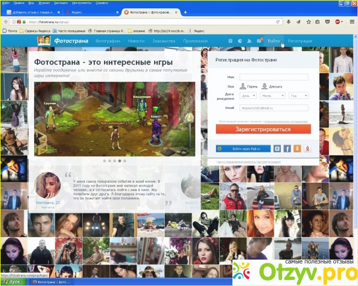Select the Девушка gender option
358x286 pixels.
tap(272, 86)
